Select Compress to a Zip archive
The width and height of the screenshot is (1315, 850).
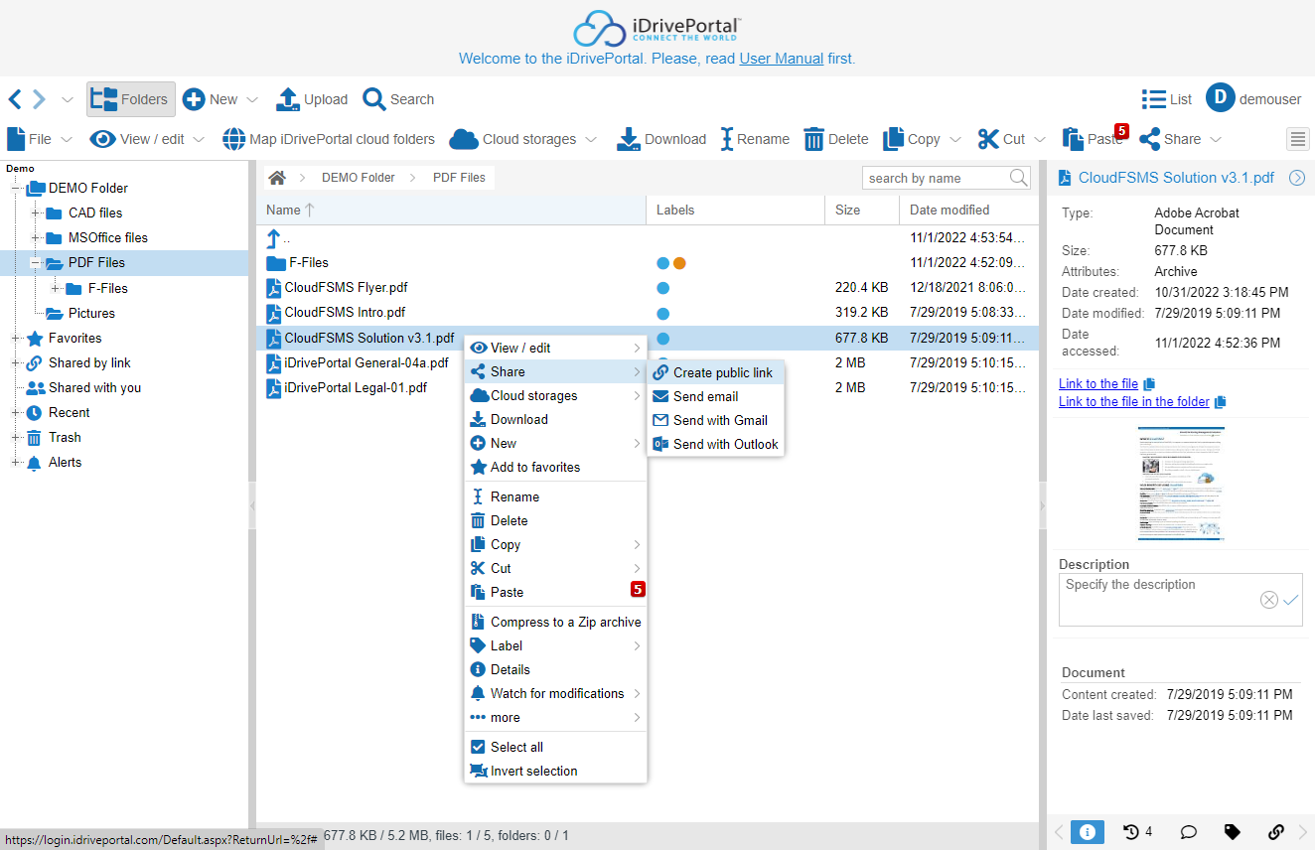point(565,622)
